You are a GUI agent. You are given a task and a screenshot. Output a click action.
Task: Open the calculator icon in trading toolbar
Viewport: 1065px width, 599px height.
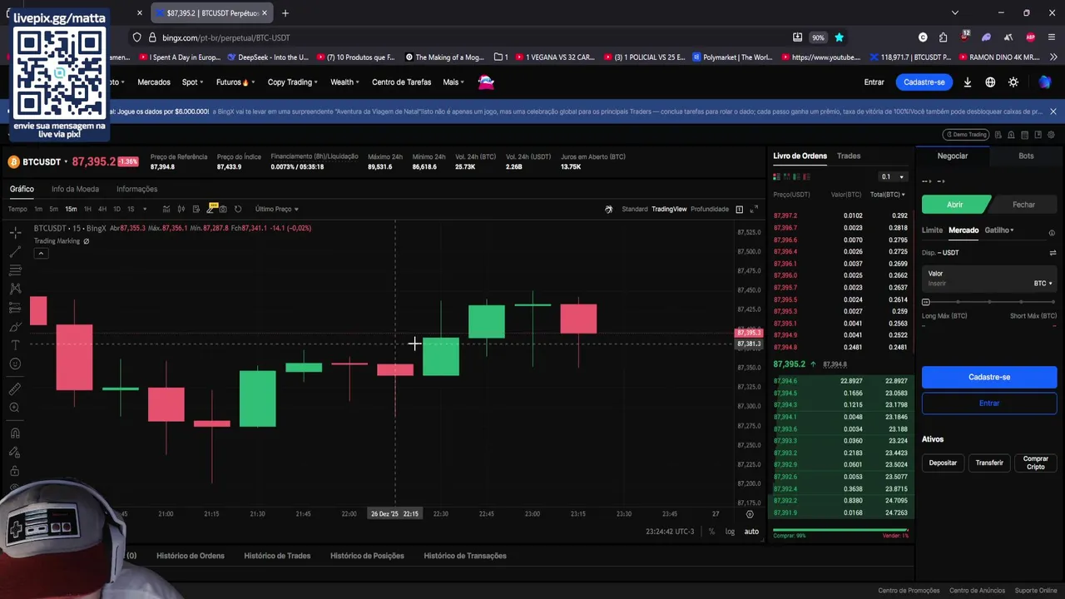(x=1025, y=135)
